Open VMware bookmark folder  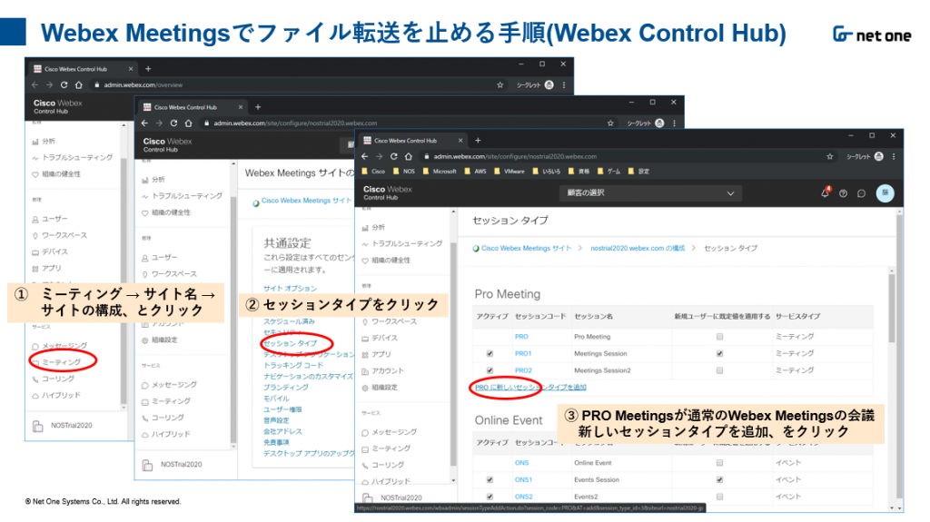pyautogui.click(x=510, y=172)
